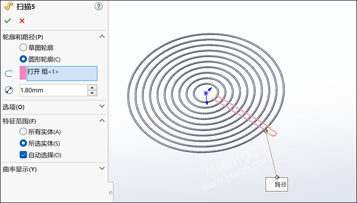The width and height of the screenshot is (357, 203).
Task: Accept the sweep with the green checkmark
Action: pyautogui.click(x=8, y=21)
